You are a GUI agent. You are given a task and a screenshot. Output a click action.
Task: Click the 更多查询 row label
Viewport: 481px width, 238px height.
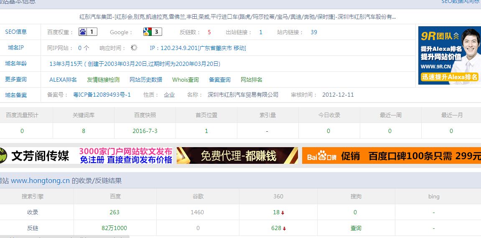[16, 79]
